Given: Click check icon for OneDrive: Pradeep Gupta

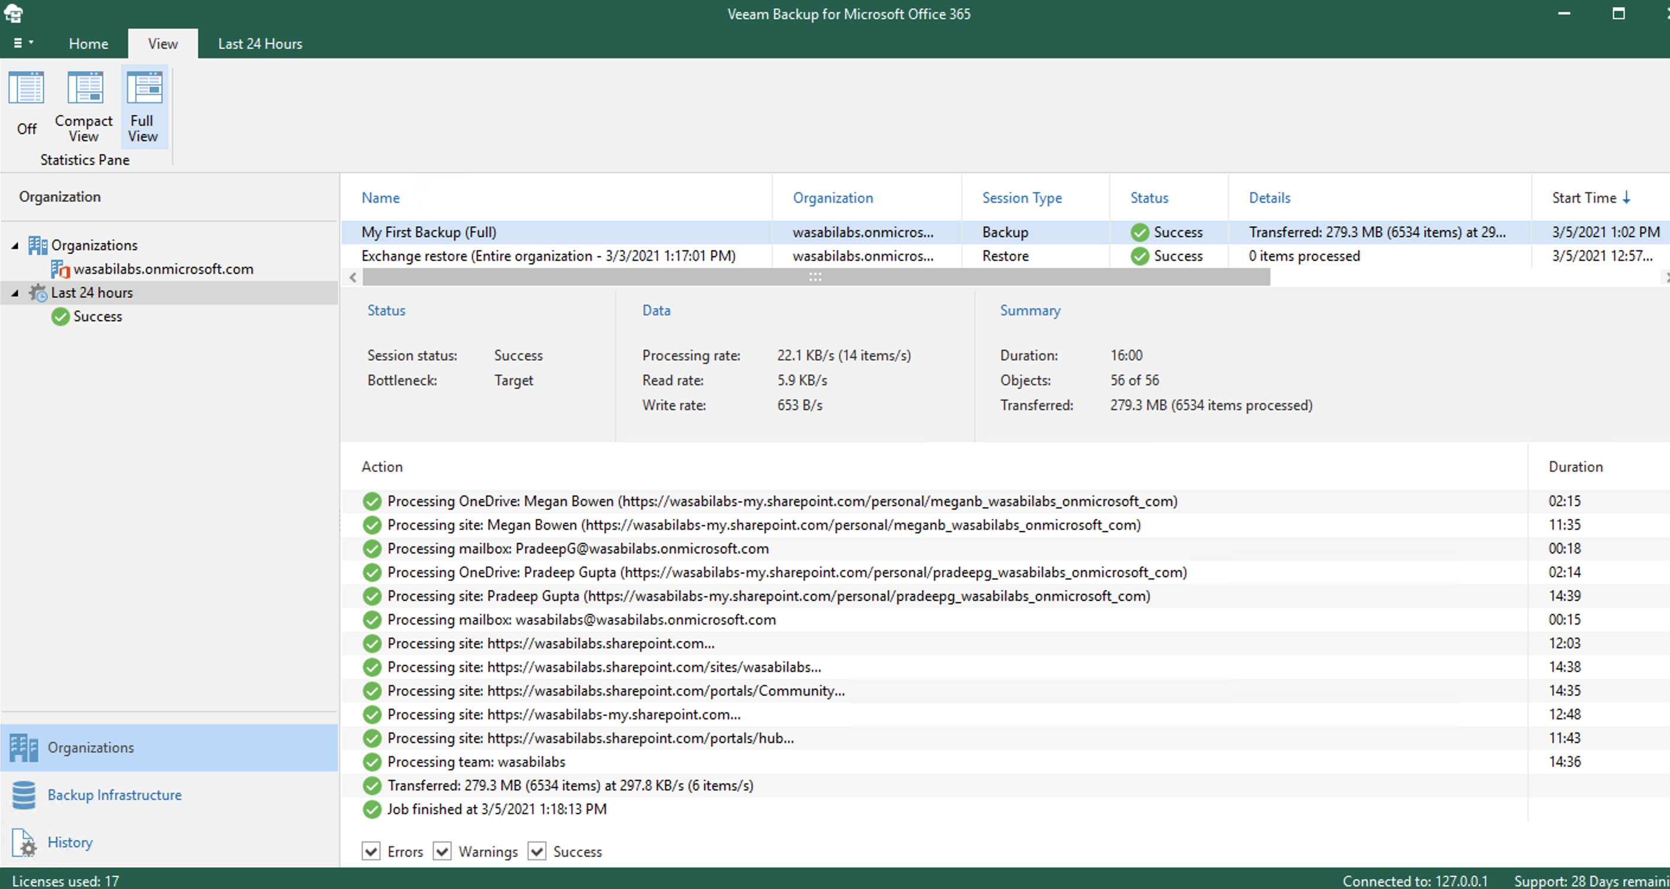Looking at the screenshot, I should (372, 572).
